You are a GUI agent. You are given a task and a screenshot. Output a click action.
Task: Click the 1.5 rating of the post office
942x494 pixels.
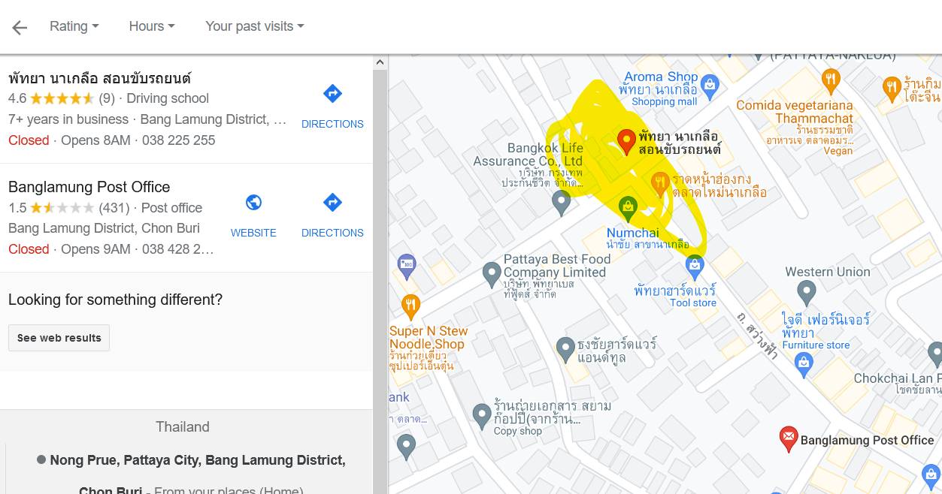click(17, 207)
